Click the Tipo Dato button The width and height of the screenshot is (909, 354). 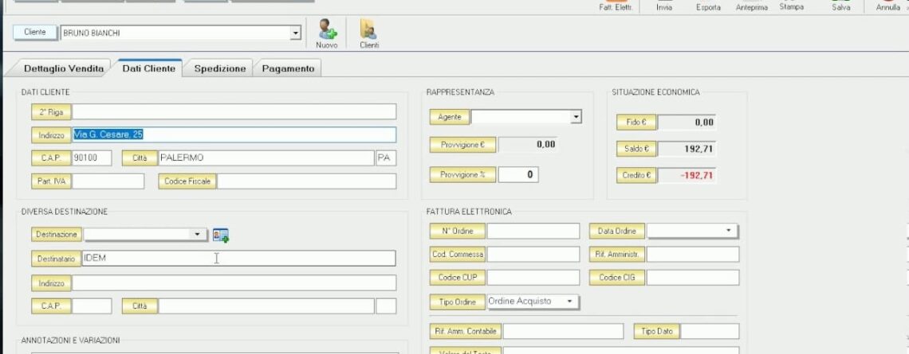[657, 332]
